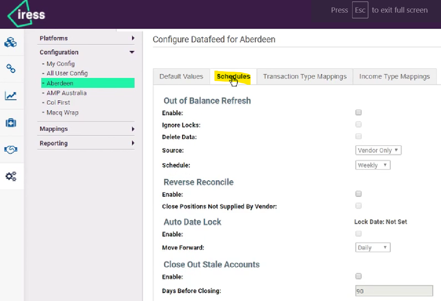The height and width of the screenshot is (301, 441).
Task: Open All User Config item
Action: (x=67, y=73)
